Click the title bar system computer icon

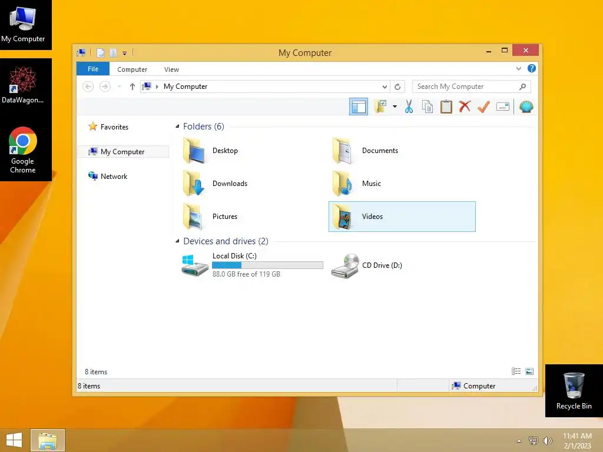(x=81, y=52)
